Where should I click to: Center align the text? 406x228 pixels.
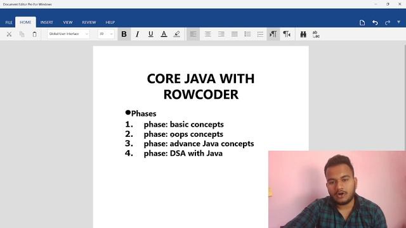pos(207,34)
